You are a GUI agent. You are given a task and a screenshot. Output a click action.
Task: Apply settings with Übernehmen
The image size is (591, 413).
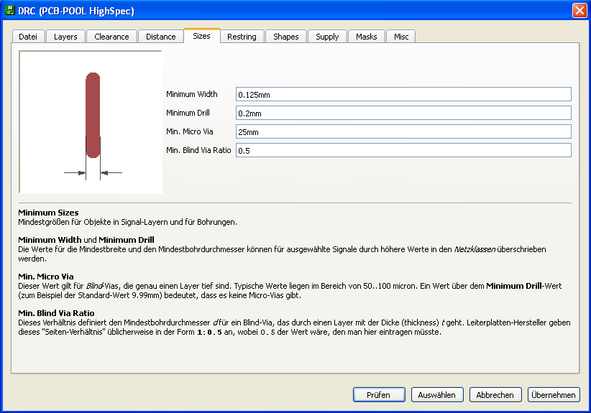[554, 394]
